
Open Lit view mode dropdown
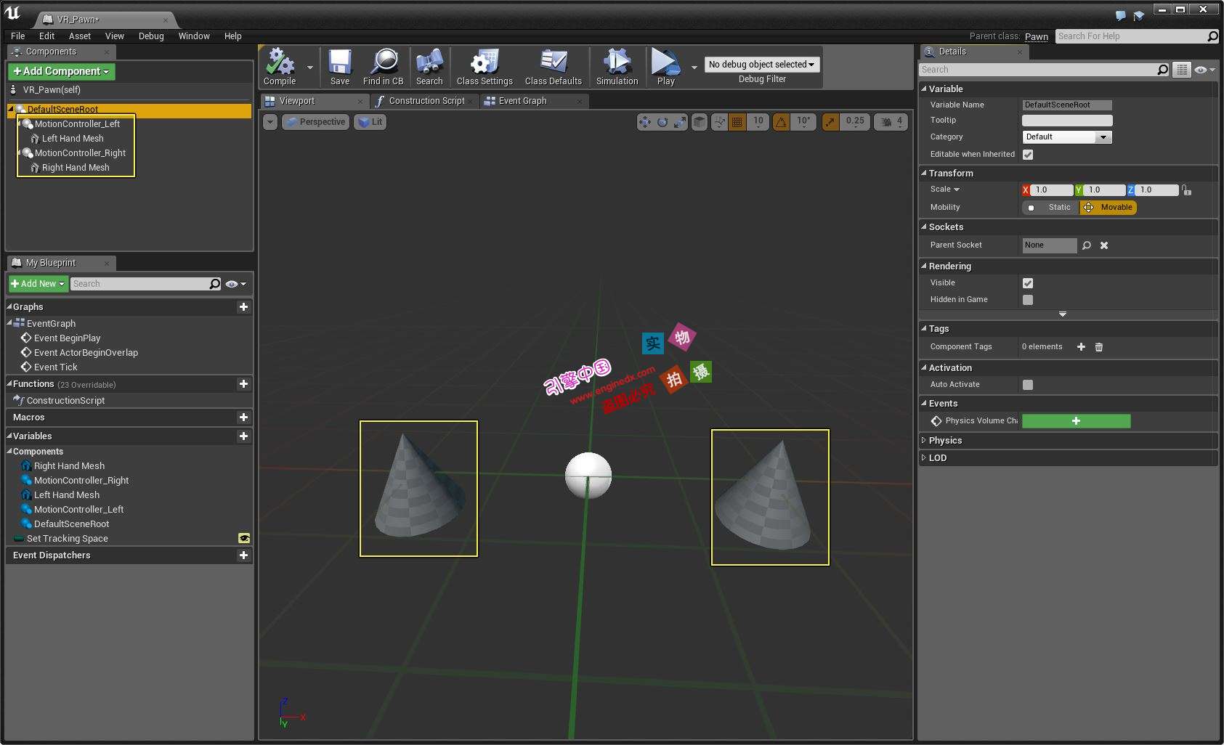370,122
